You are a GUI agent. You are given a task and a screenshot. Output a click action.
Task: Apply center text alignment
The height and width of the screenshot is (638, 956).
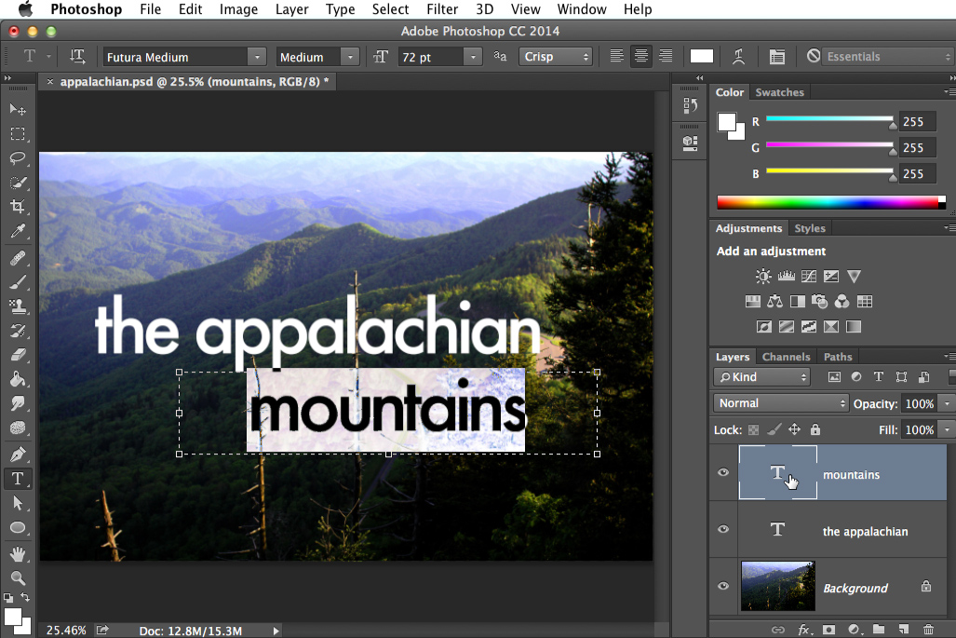pos(640,56)
